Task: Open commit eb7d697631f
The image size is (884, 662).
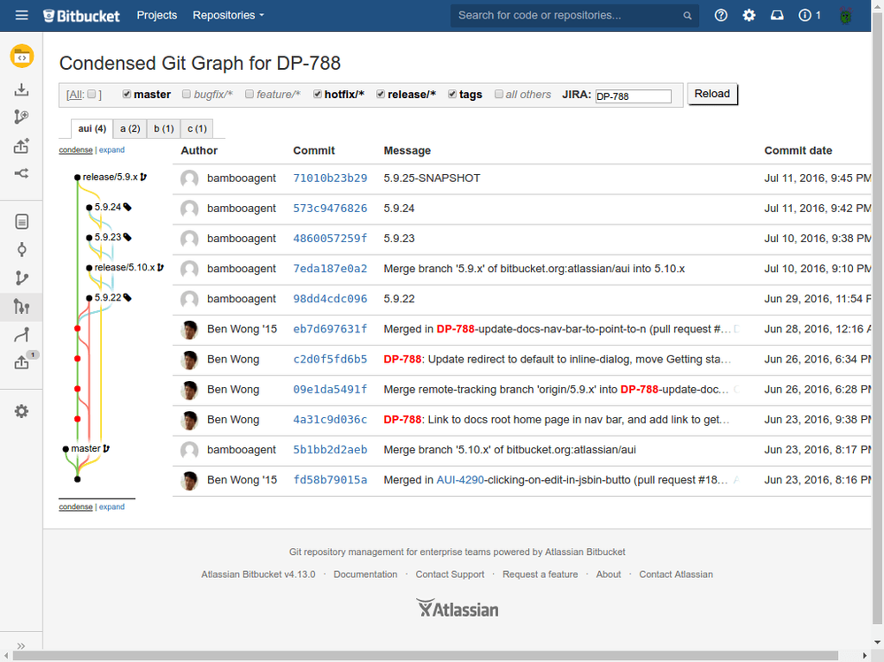Action: point(330,329)
